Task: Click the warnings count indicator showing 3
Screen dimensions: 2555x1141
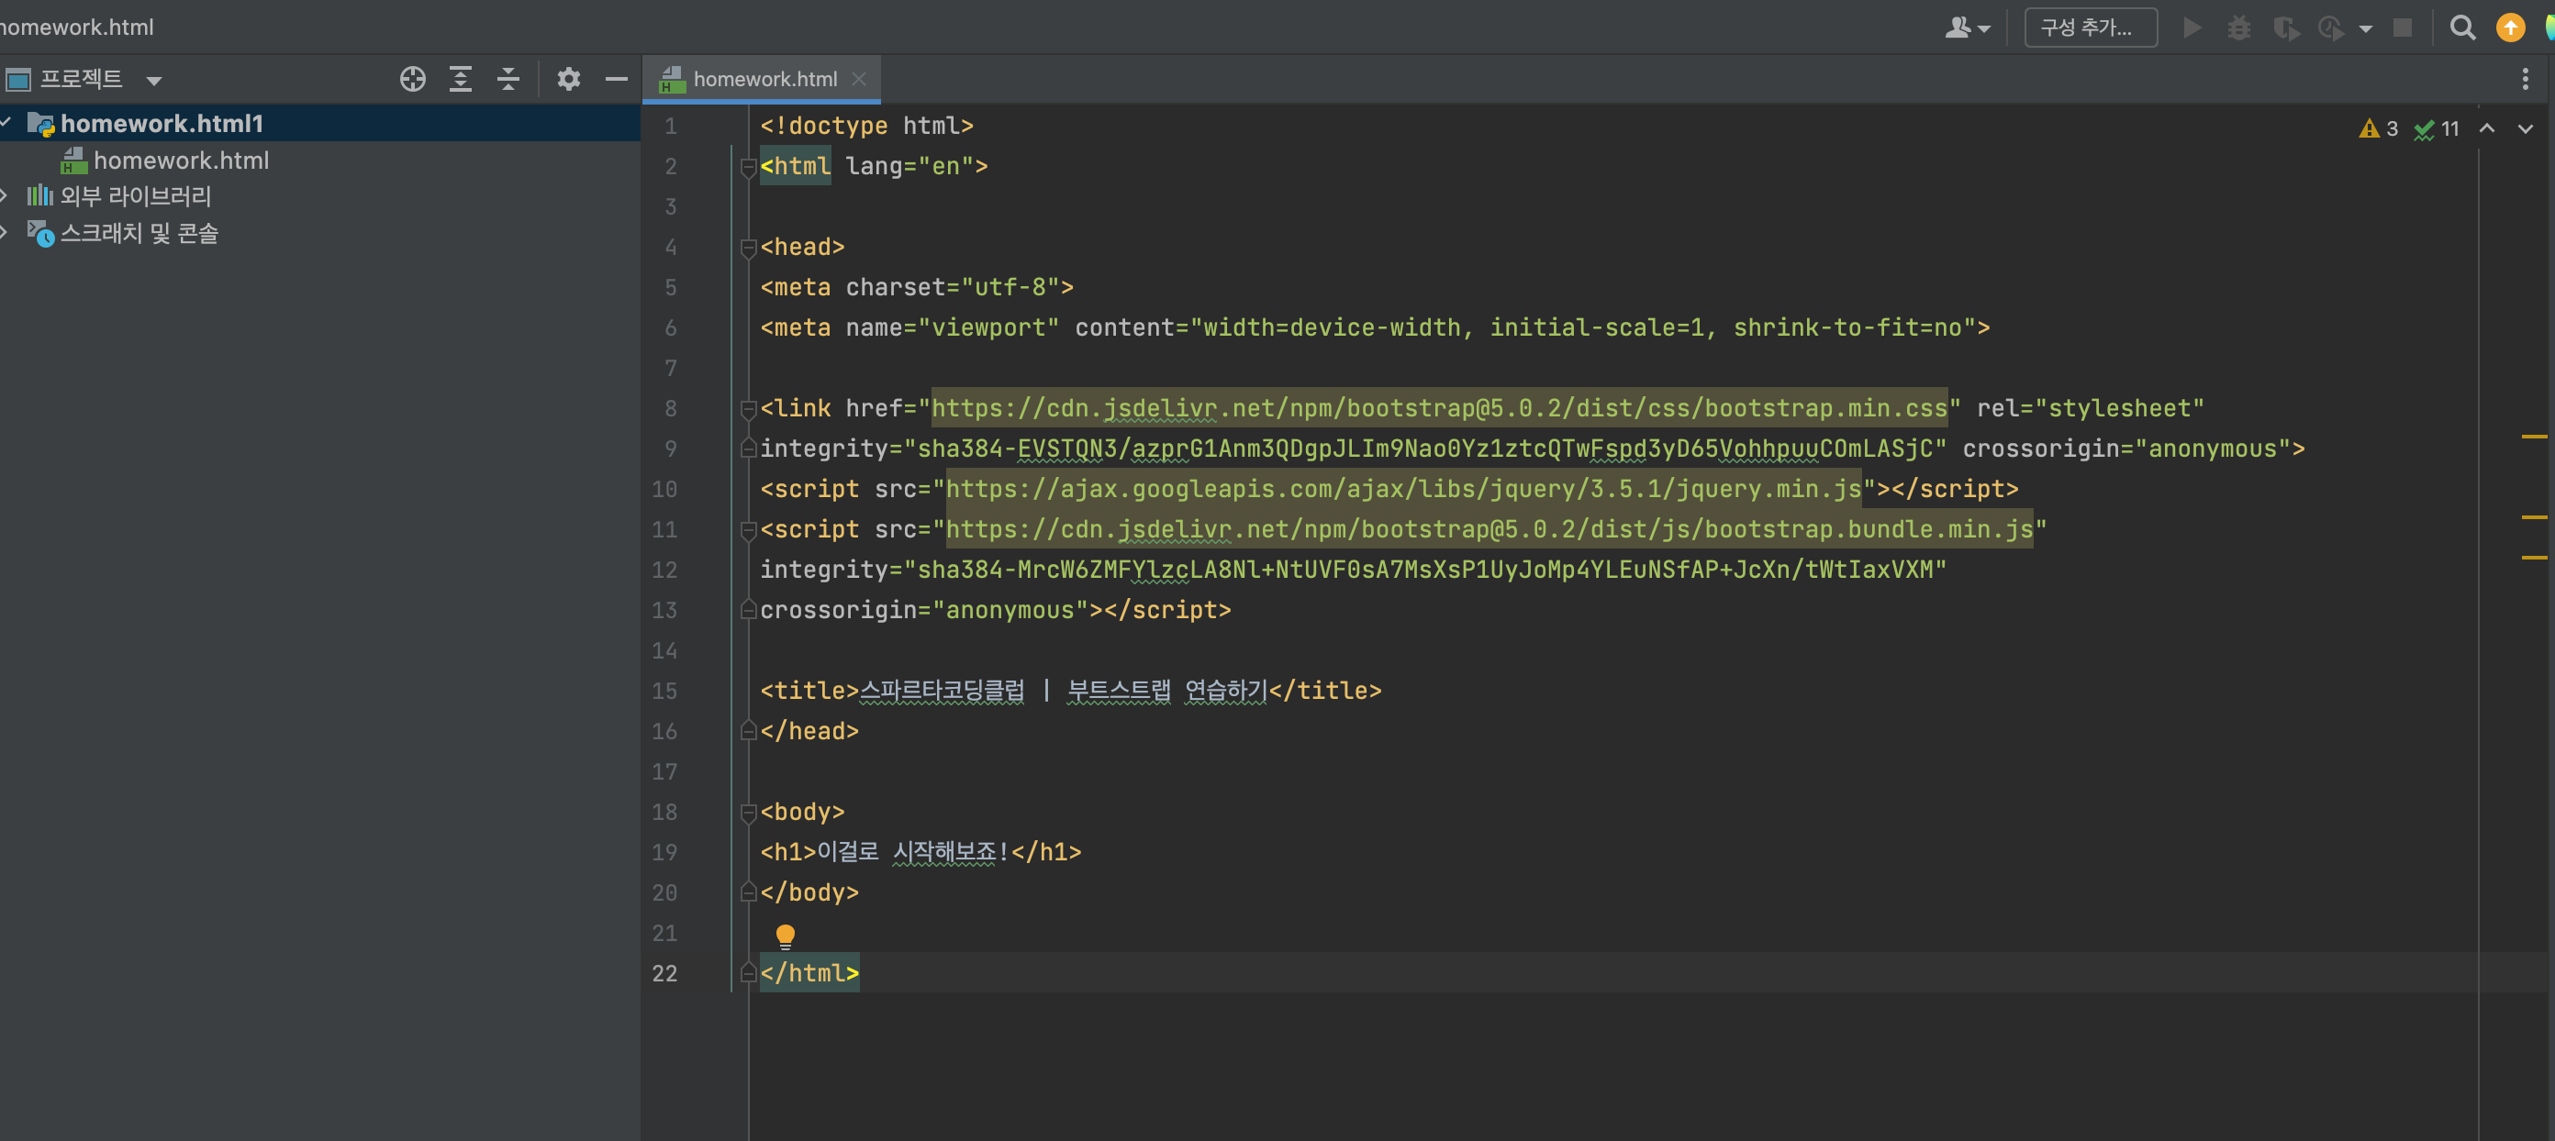Action: pyautogui.click(x=2378, y=129)
